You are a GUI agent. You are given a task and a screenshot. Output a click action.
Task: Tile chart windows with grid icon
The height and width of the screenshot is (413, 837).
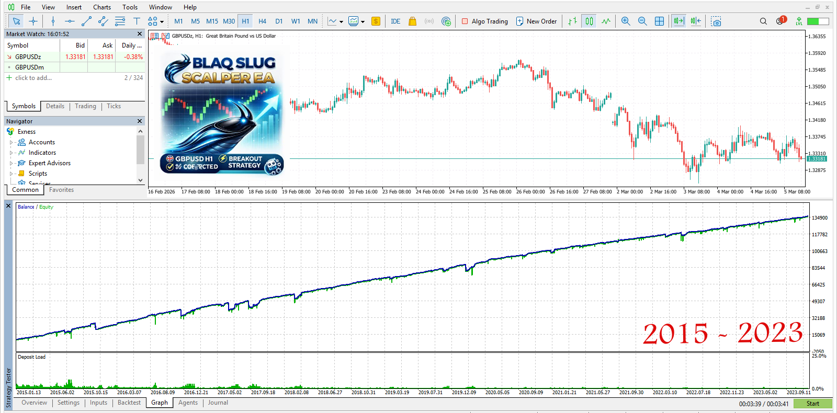660,21
